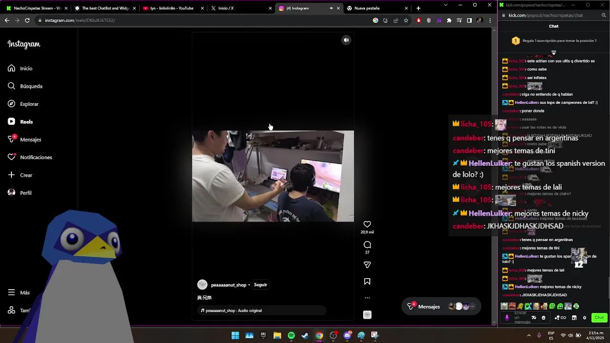Click the install app icon in the address bar
This screenshot has height=343, width=610.
point(386,20)
